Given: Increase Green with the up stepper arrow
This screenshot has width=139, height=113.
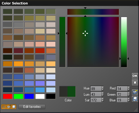Looking at the screenshot, I should click(x=129, y=93).
